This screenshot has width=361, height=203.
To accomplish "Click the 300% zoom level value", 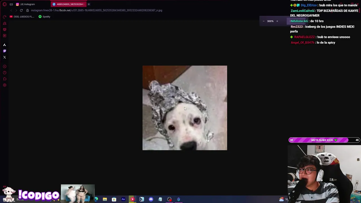I will pyautogui.click(x=270, y=21).
